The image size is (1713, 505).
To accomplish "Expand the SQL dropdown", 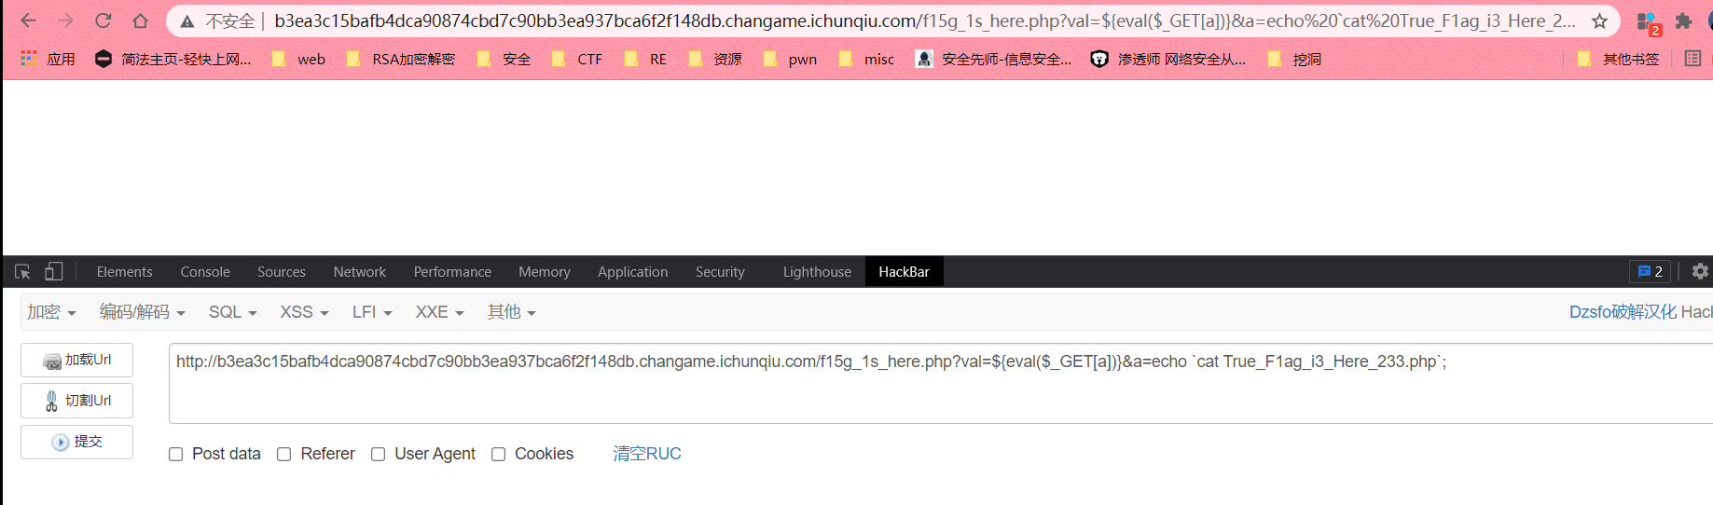I will (232, 312).
